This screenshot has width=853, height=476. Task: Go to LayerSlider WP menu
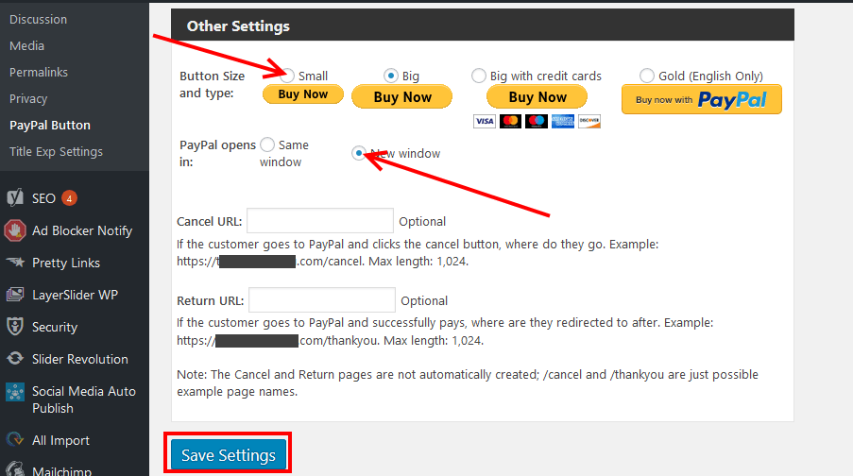coord(75,295)
